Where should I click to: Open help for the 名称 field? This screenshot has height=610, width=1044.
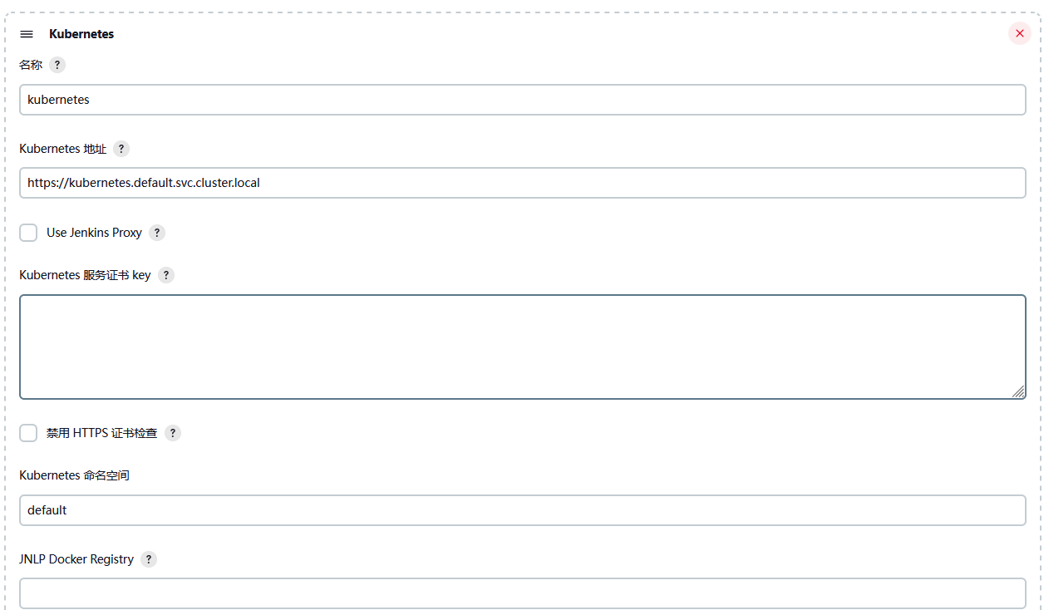tap(57, 64)
